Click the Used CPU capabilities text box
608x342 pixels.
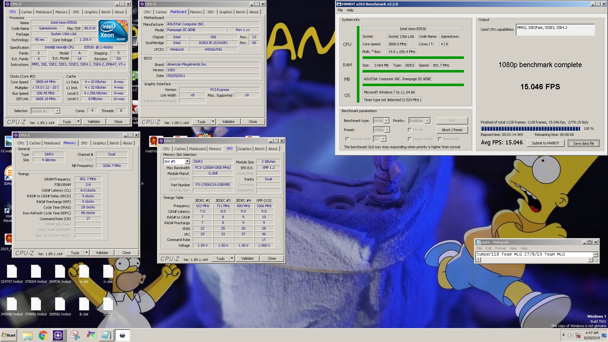pos(555,30)
